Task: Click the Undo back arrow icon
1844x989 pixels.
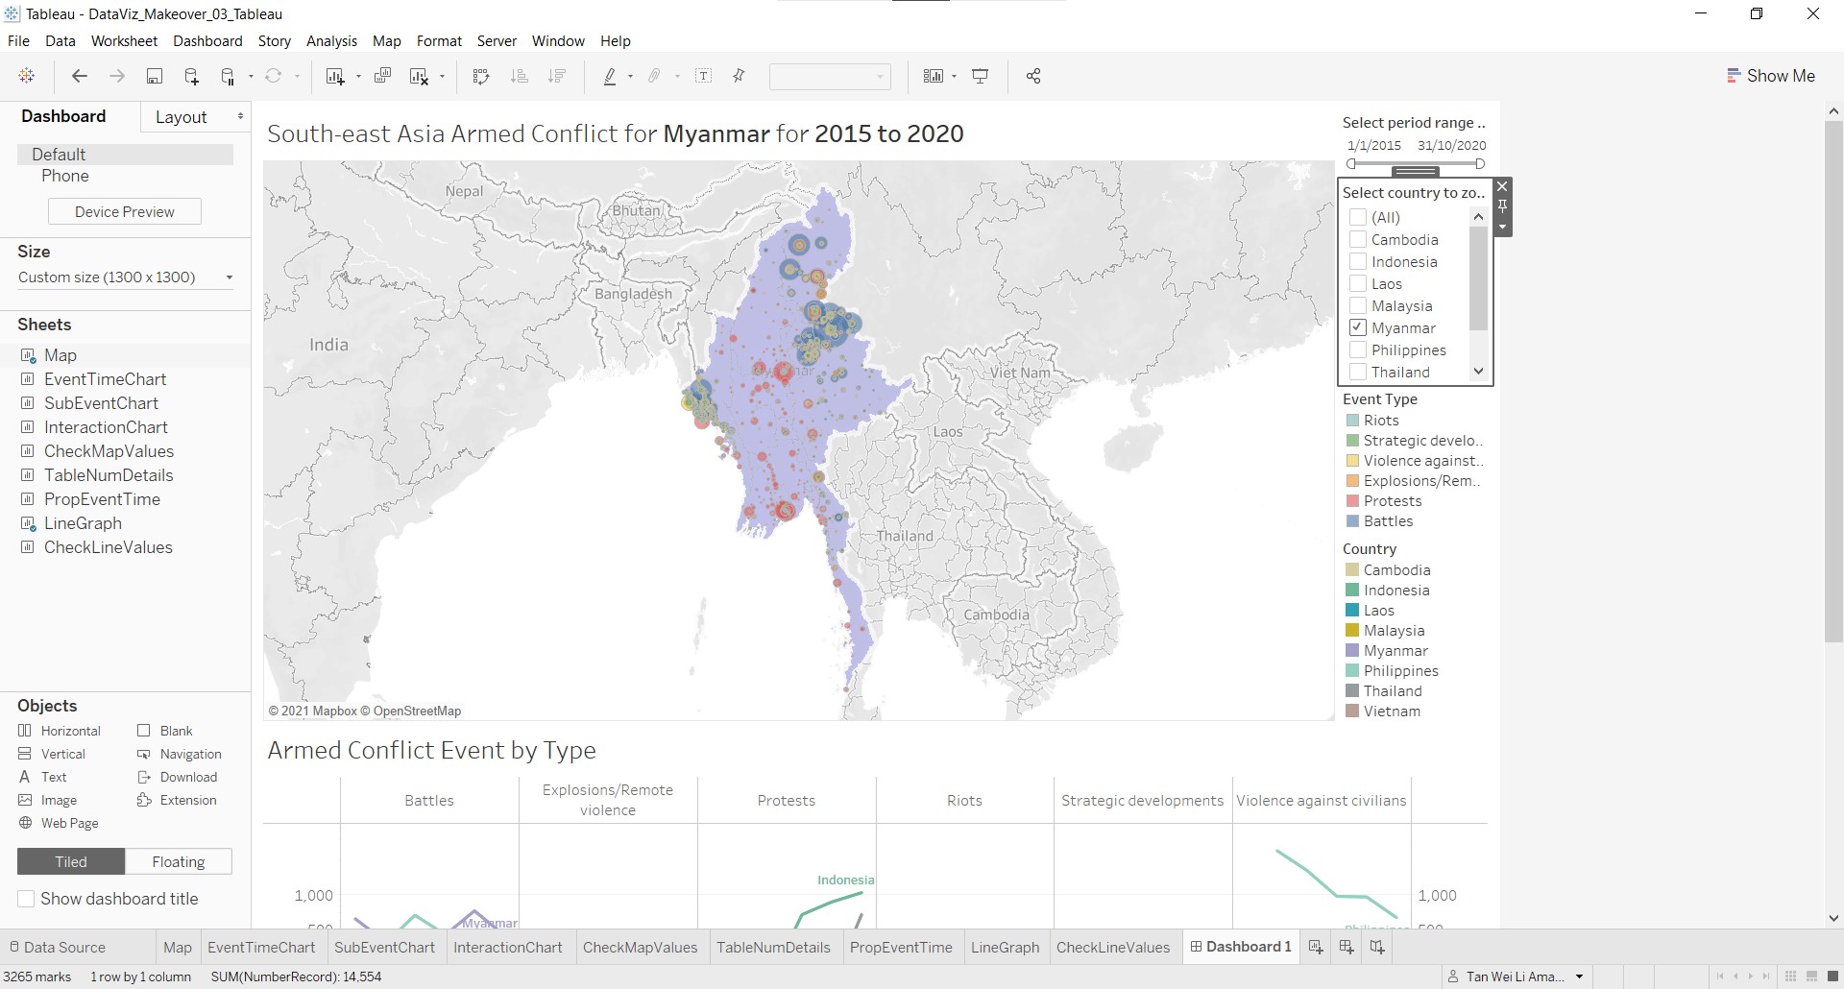Action: [x=80, y=77]
